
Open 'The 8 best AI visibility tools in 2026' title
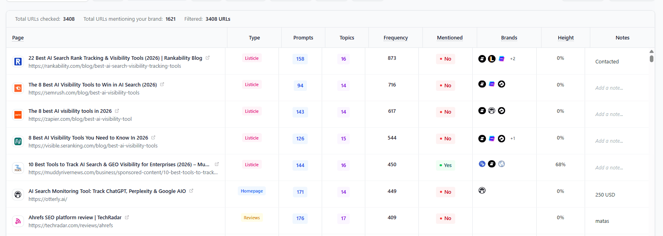coord(70,111)
